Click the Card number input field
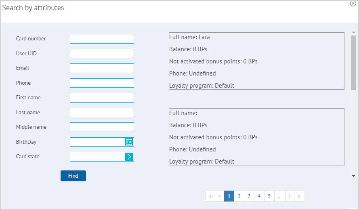359x210 pixels. click(102, 39)
